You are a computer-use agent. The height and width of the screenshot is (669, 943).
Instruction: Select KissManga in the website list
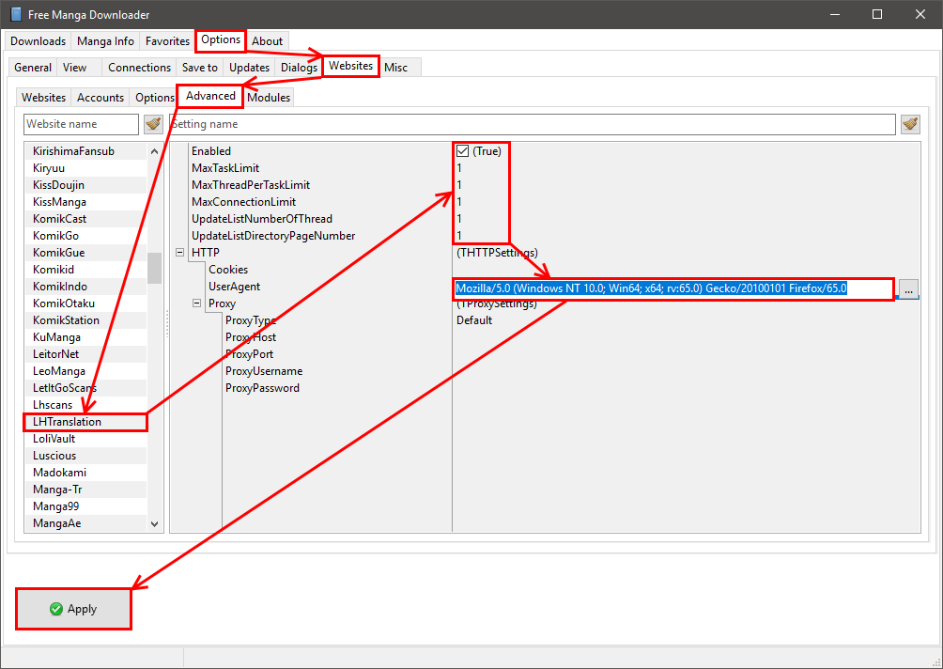(x=85, y=201)
